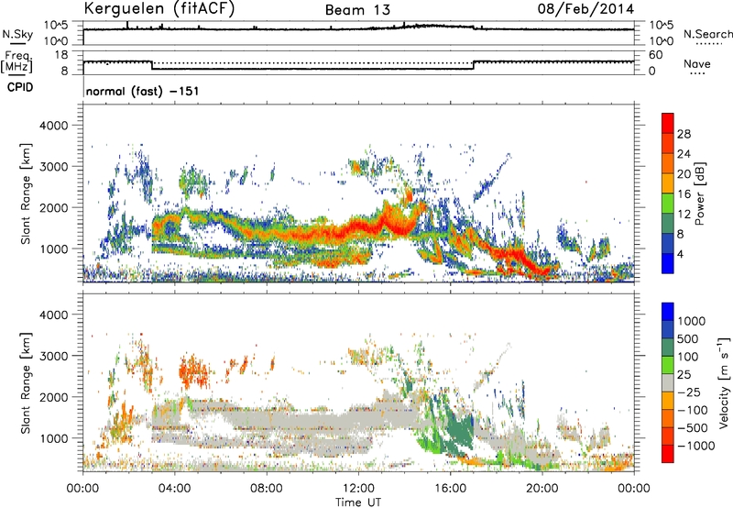Select the "Beam 13" header label
Screen dimensions: 733x508
[x=357, y=10]
